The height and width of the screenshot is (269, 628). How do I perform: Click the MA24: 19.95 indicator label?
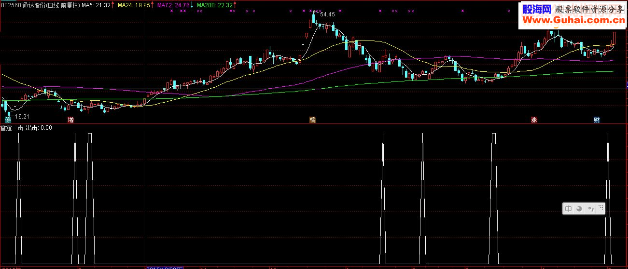[134, 5]
